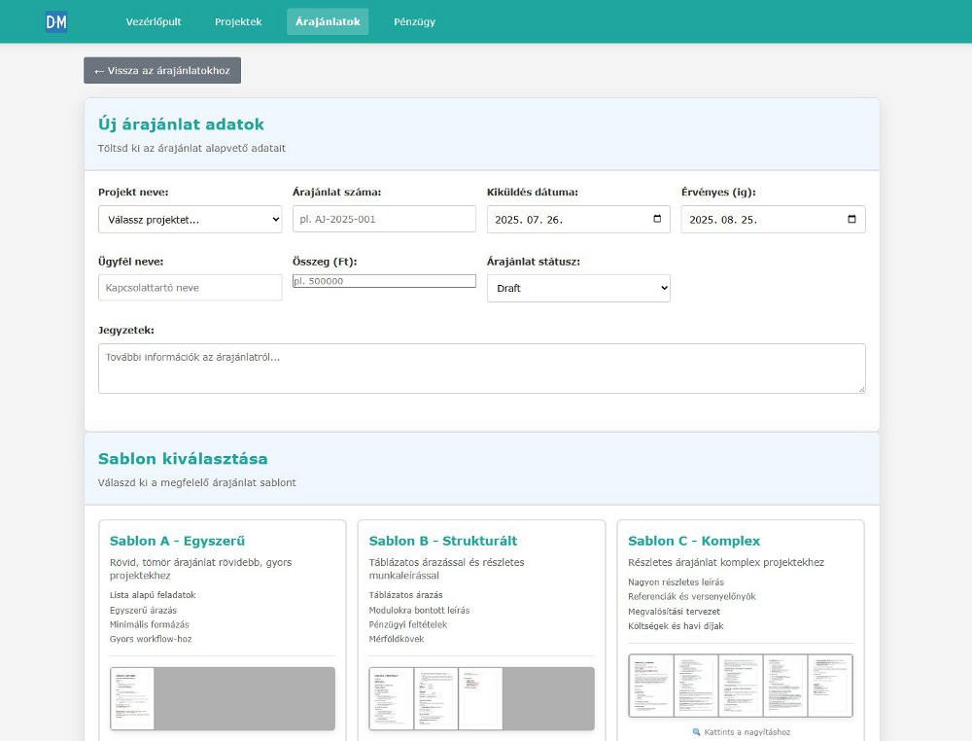
Task: Click into the Jegyzetek textarea
Action: click(x=482, y=369)
